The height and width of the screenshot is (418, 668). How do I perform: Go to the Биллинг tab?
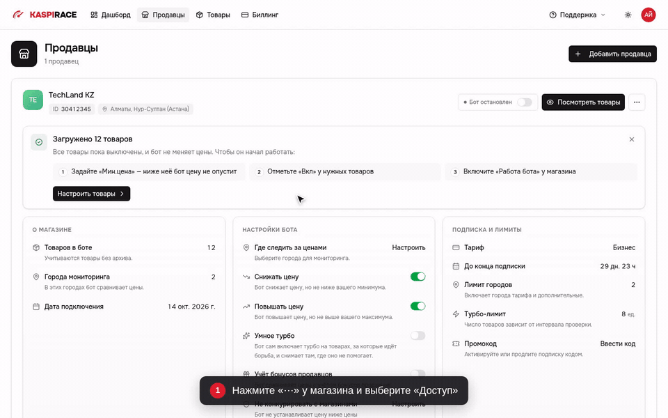coord(260,15)
